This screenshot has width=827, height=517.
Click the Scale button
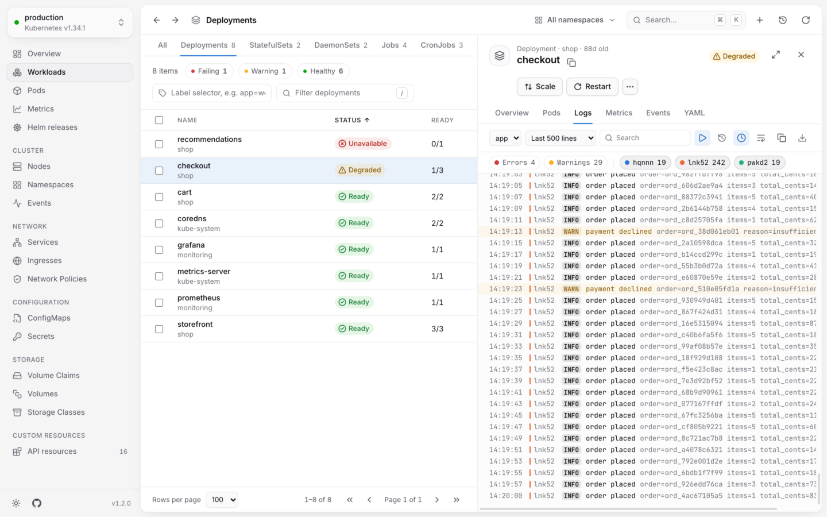tap(539, 87)
